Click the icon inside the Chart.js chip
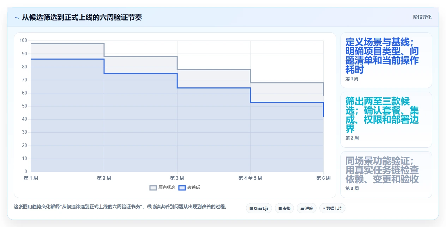446x227 pixels. pyautogui.click(x=251, y=209)
